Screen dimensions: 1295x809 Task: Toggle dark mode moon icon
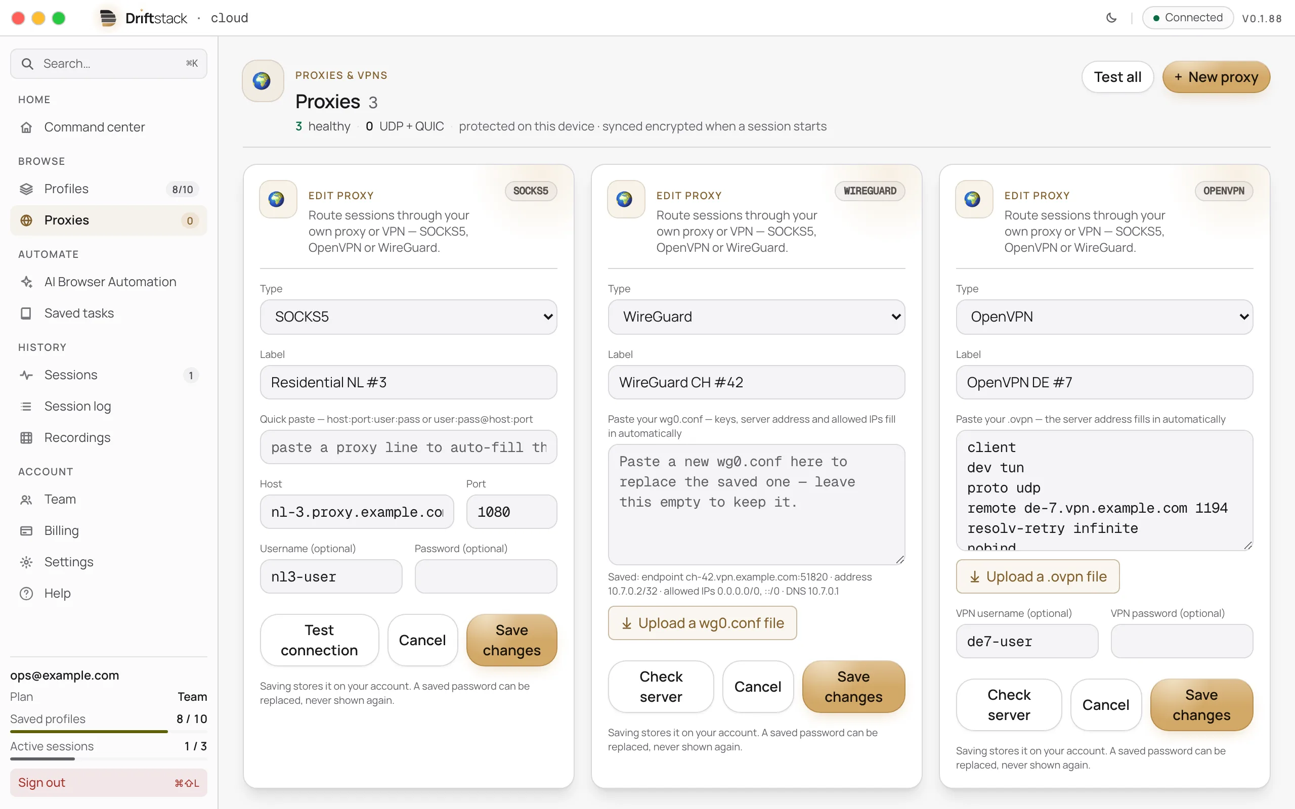pos(1111,18)
